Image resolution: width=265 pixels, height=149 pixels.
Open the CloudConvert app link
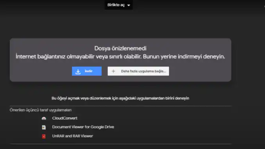(x=64, y=118)
